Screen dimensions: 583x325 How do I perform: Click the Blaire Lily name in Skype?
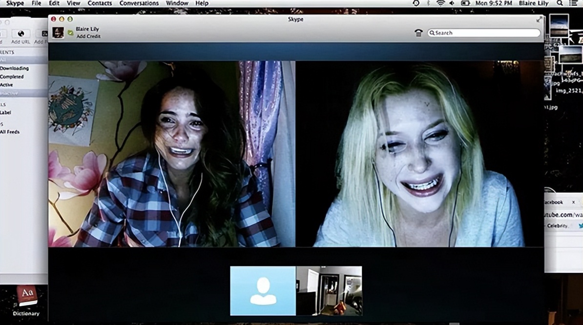(x=87, y=29)
